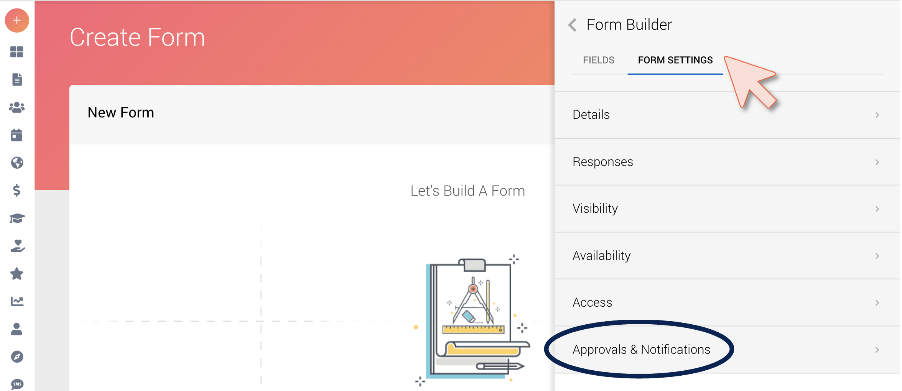Open the hand holding heart icon
902x391 pixels.
point(17,246)
